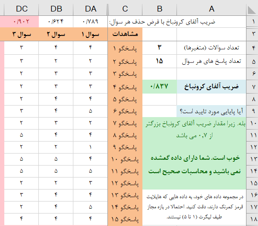Click the Select All corner triangle
The image size is (258, 226).
(x=252, y=10)
